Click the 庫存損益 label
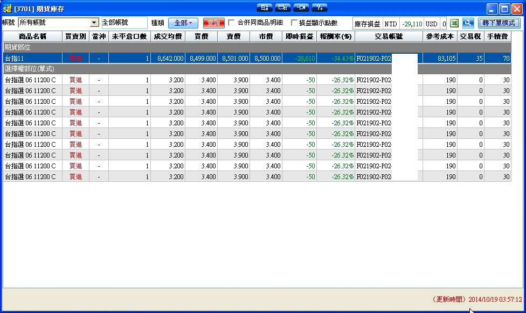 [368, 24]
